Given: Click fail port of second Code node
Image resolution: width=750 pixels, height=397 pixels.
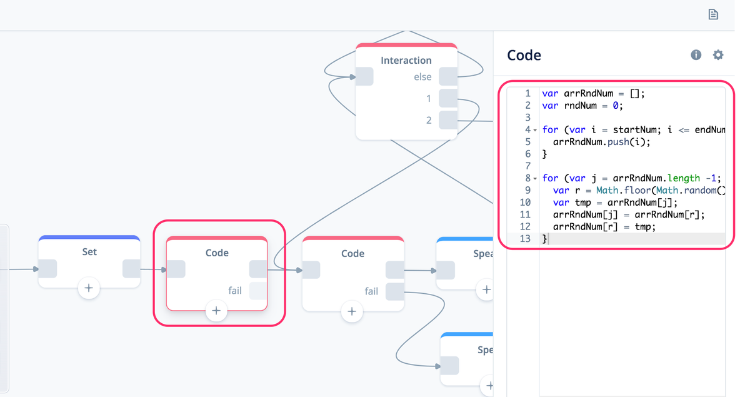Looking at the screenshot, I should 395,291.
